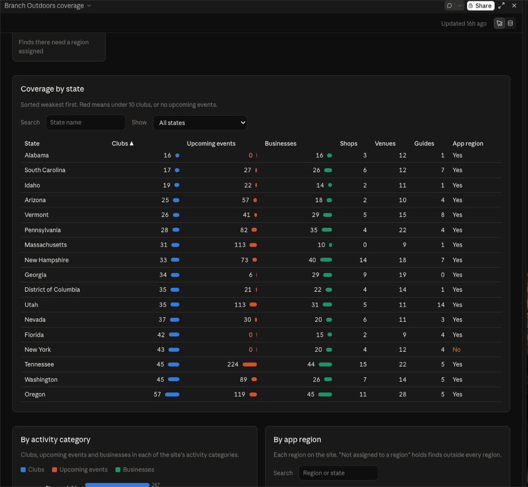Close the Branch Outdoors coverage panel
This screenshot has width=528, height=487.
(514, 6)
